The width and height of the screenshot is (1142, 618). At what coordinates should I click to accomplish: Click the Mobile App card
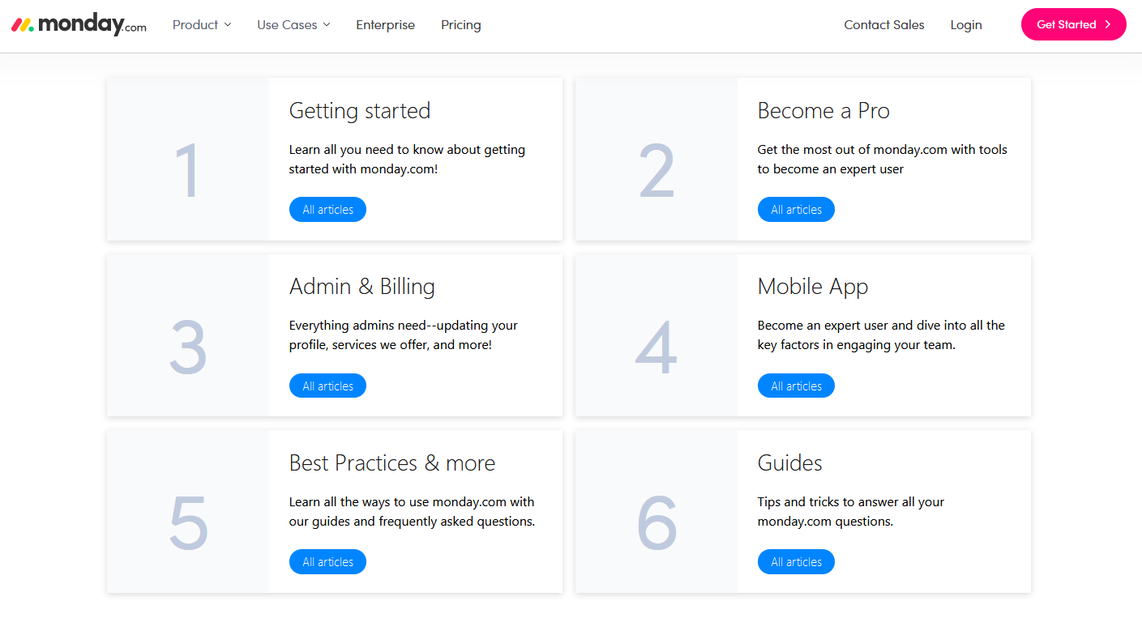pos(813,287)
